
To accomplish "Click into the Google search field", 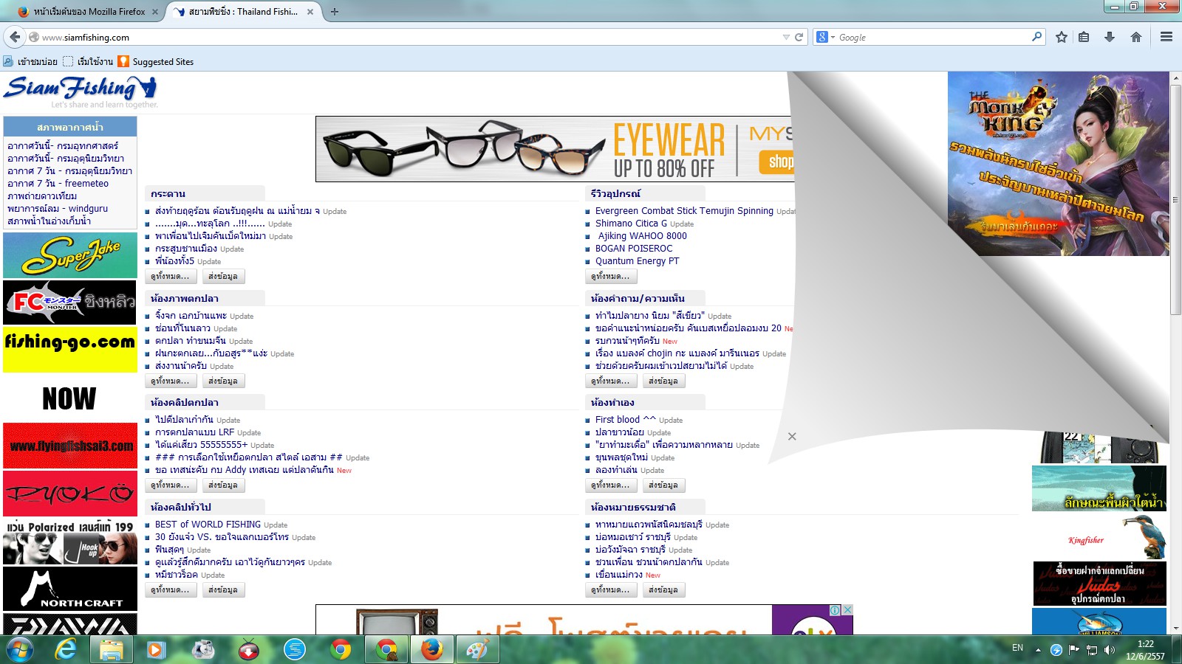I will (x=933, y=37).
